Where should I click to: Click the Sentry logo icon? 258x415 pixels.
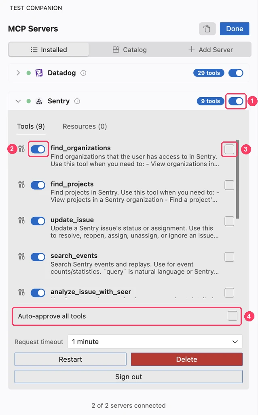39,101
